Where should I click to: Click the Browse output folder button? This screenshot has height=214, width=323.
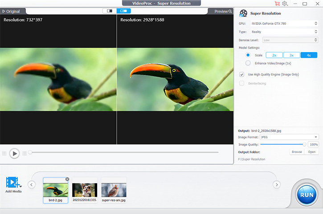click(x=296, y=152)
